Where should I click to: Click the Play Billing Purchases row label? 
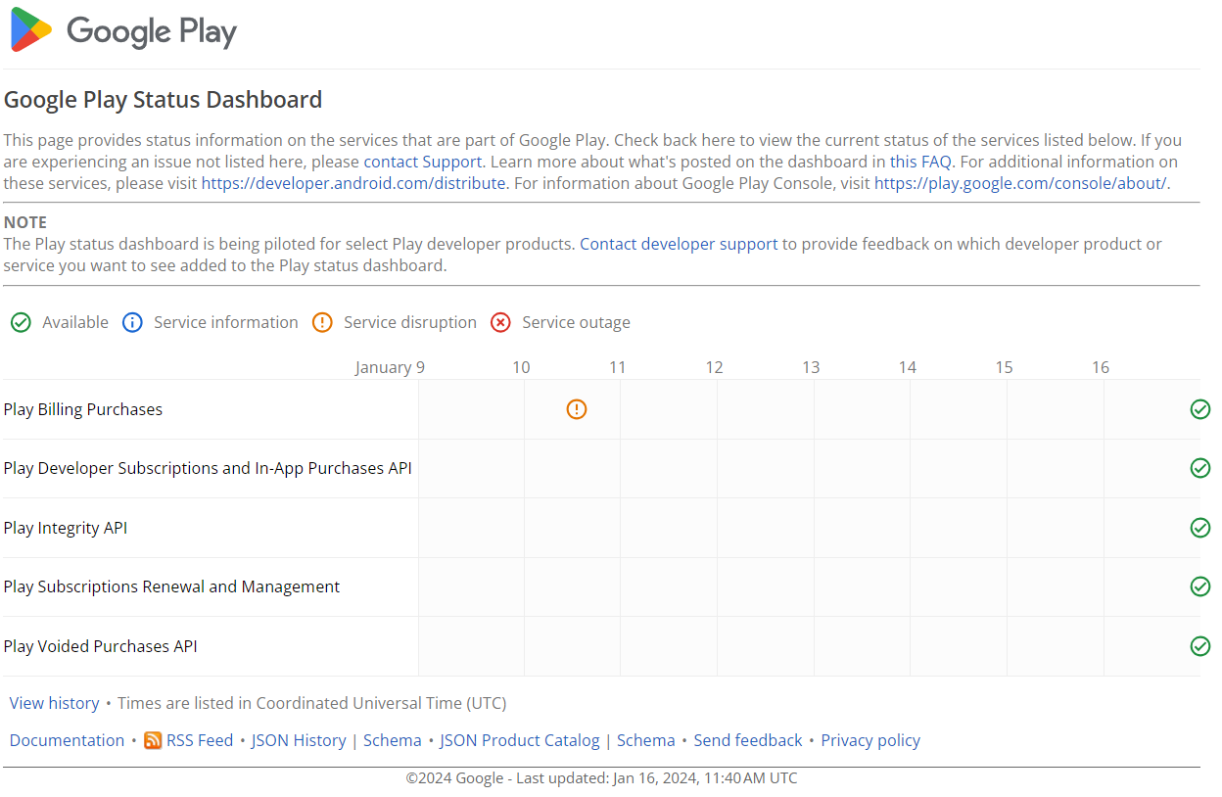point(83,409)
